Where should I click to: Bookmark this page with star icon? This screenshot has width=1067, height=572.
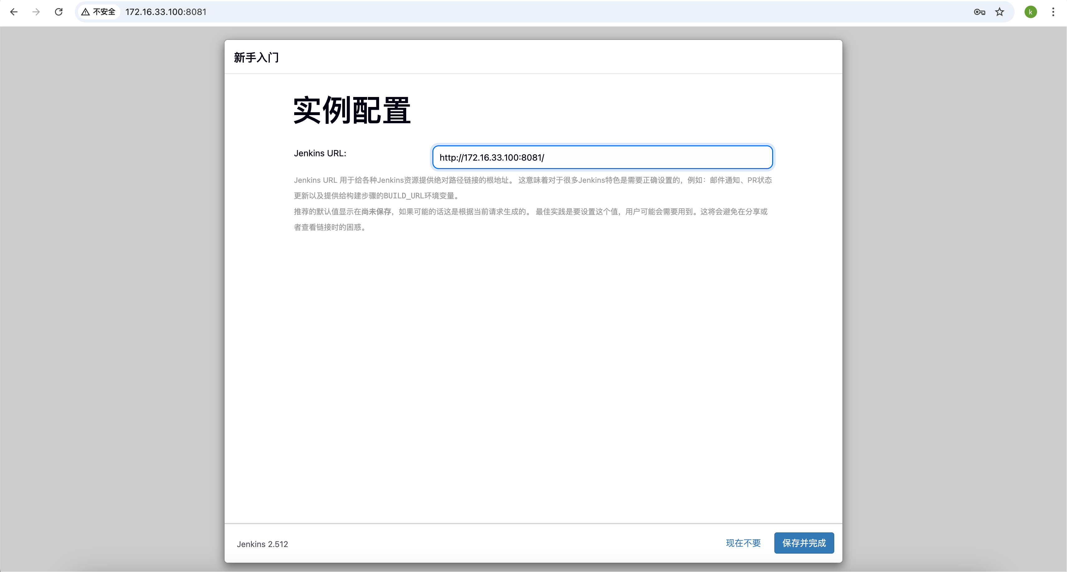pos(1000,12)
